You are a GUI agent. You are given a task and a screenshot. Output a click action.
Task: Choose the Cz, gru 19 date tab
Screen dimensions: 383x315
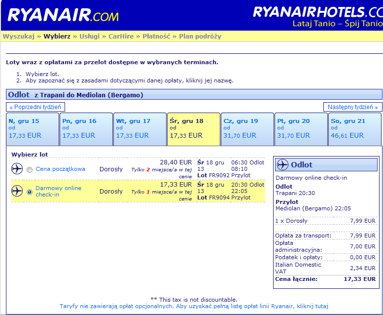click(247, 129)
